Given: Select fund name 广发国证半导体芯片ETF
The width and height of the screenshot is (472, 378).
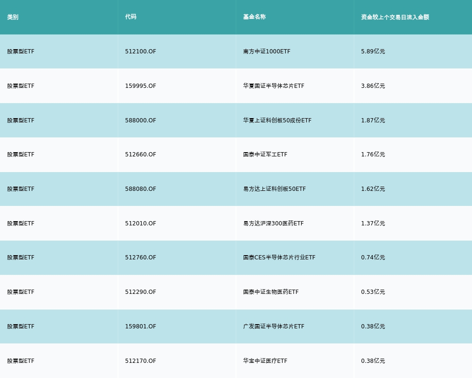Looking at the screenshot, I should 274,326.
